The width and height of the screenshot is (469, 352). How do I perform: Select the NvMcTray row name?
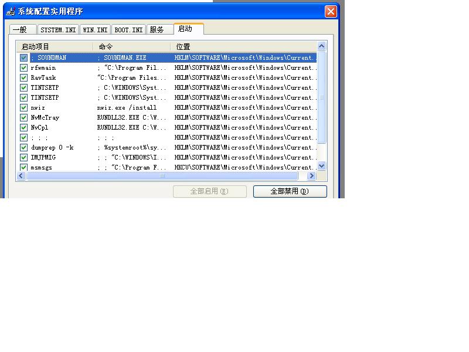(45, 118)
